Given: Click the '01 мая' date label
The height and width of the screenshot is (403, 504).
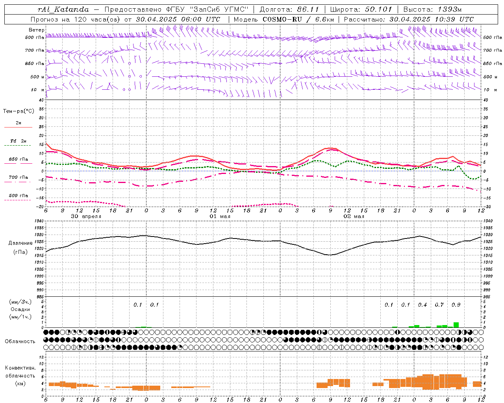Looking at the screenshot, I should [220, 216].
